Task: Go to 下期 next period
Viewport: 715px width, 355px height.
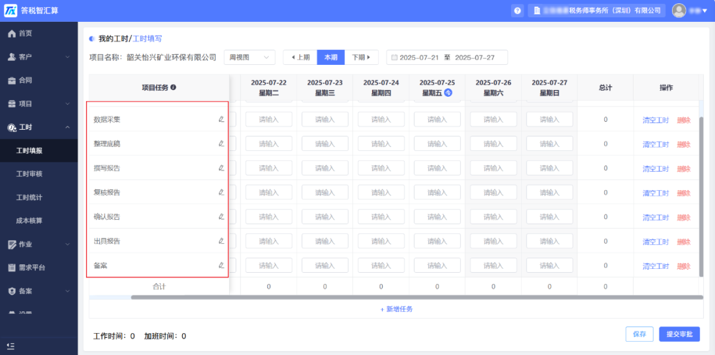Action: [x=361, y=58]
